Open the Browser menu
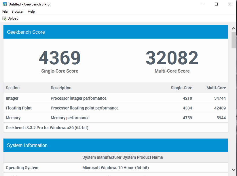Image resolution: width=237 pixels, height=176 pixels. [x=18, y=12]
